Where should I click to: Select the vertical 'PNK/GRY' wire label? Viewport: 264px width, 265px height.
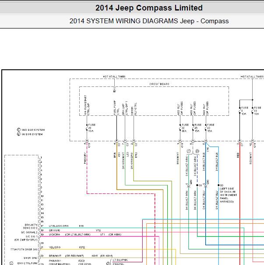(x=85, y=158)
